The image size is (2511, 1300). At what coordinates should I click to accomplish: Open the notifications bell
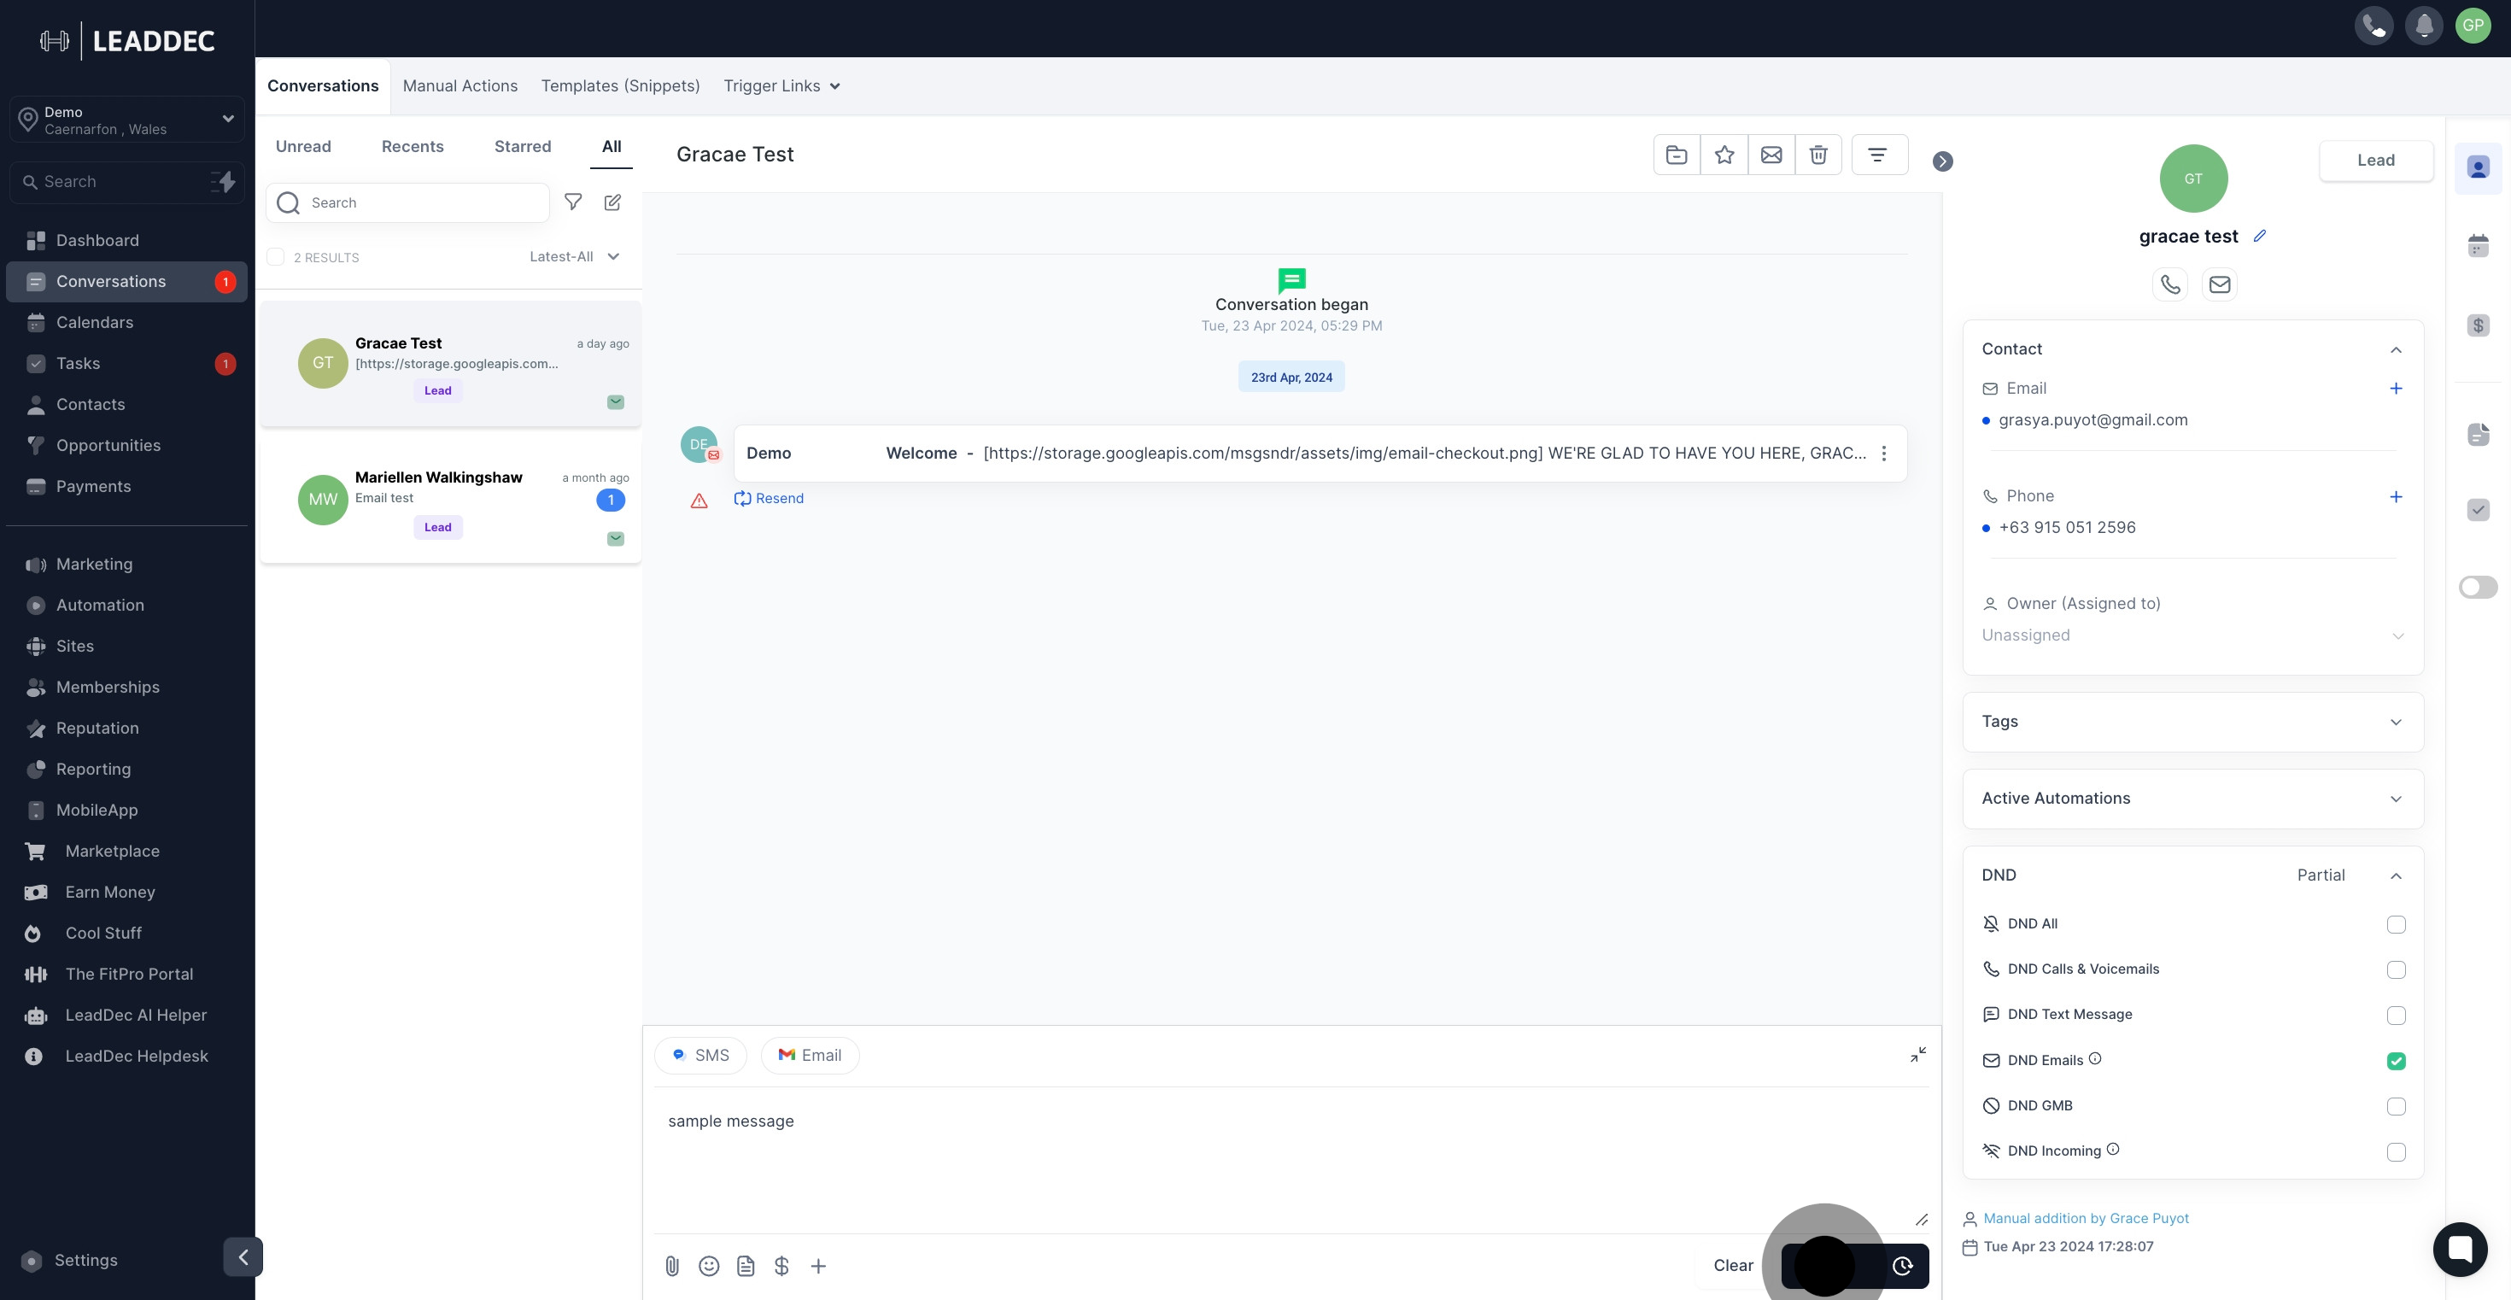tap(2423, 26)
